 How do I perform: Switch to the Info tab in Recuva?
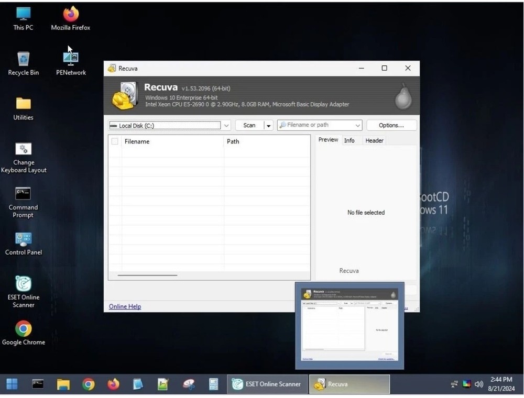(350, 140)
